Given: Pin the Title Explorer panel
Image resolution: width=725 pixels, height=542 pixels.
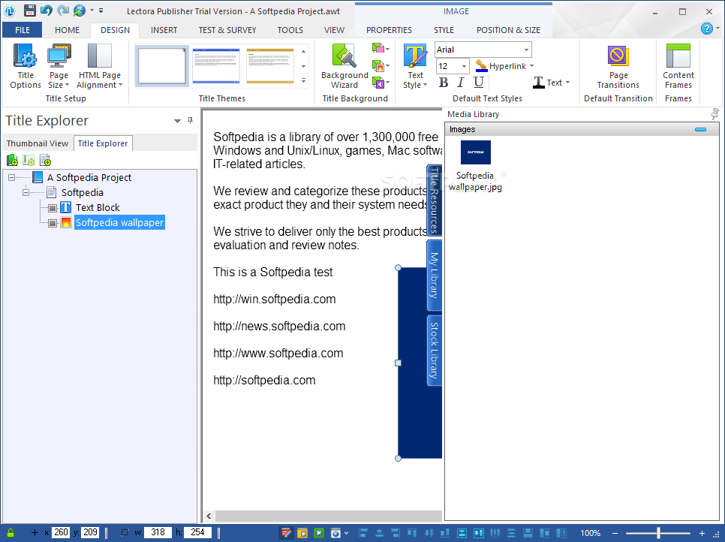Looking at the screenshot, I should [190, 120].
